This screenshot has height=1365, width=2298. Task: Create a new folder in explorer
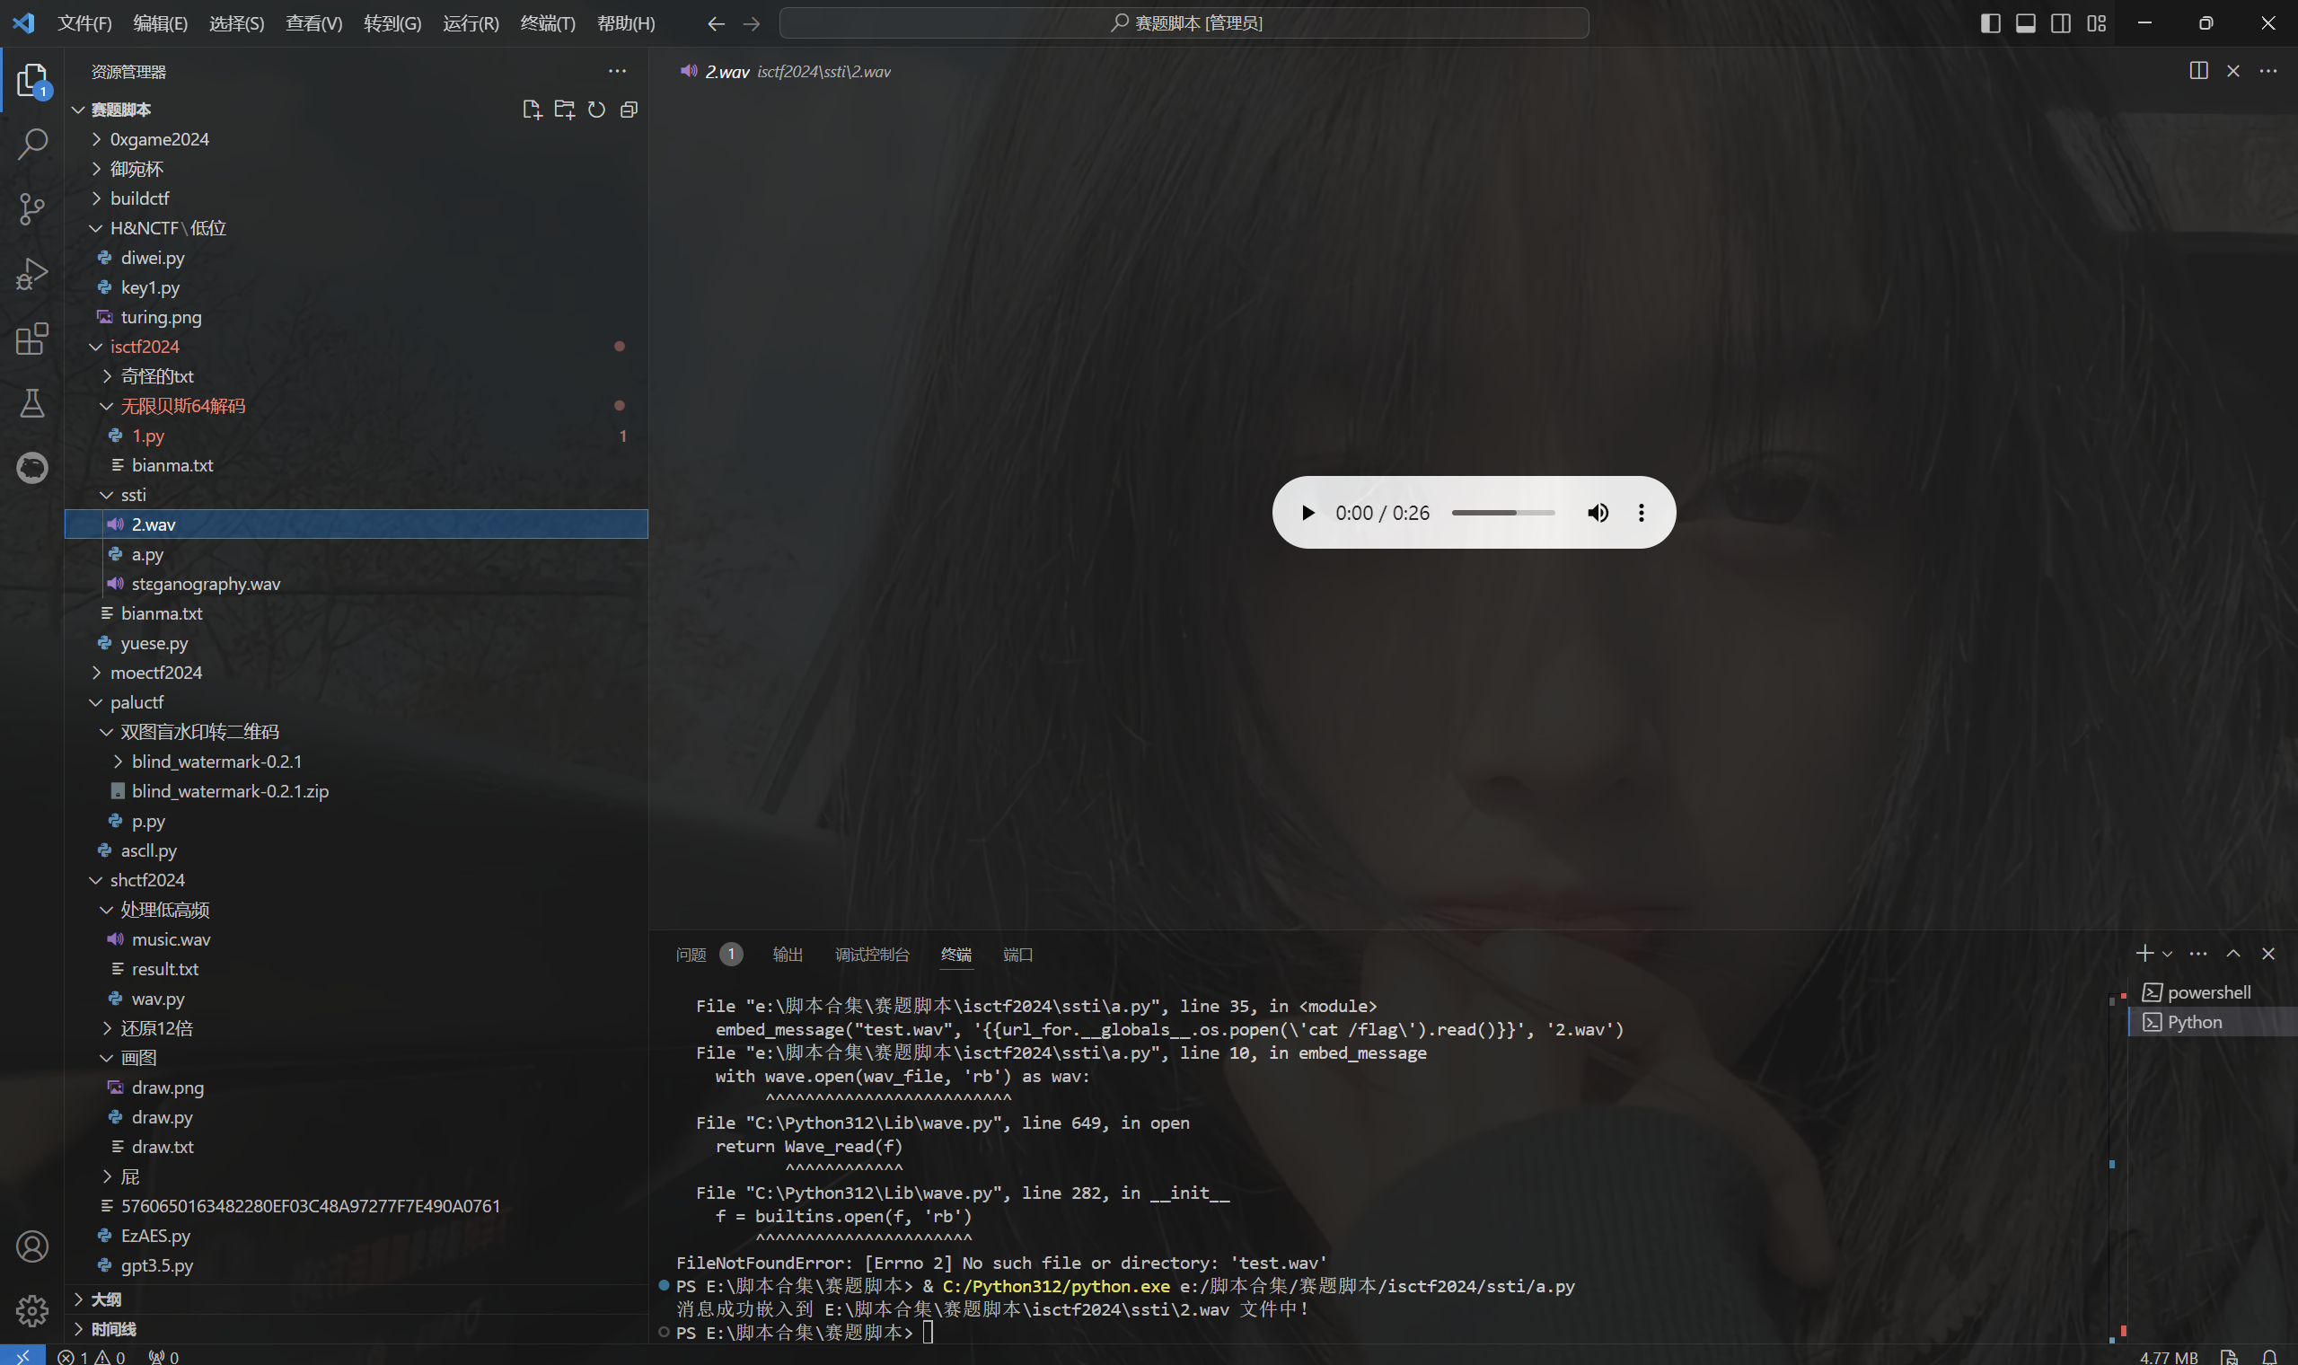(565, 110)
